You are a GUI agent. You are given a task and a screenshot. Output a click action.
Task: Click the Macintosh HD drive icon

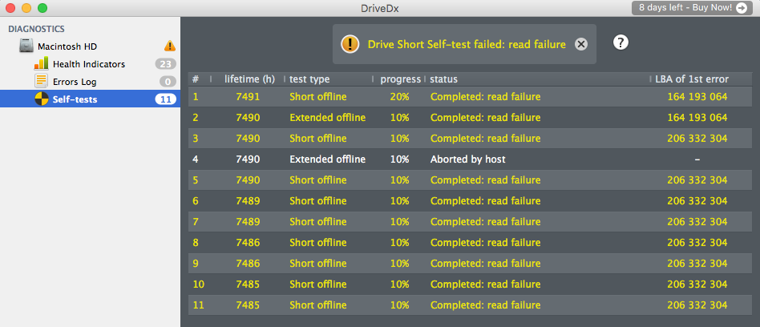coord(26,46)
